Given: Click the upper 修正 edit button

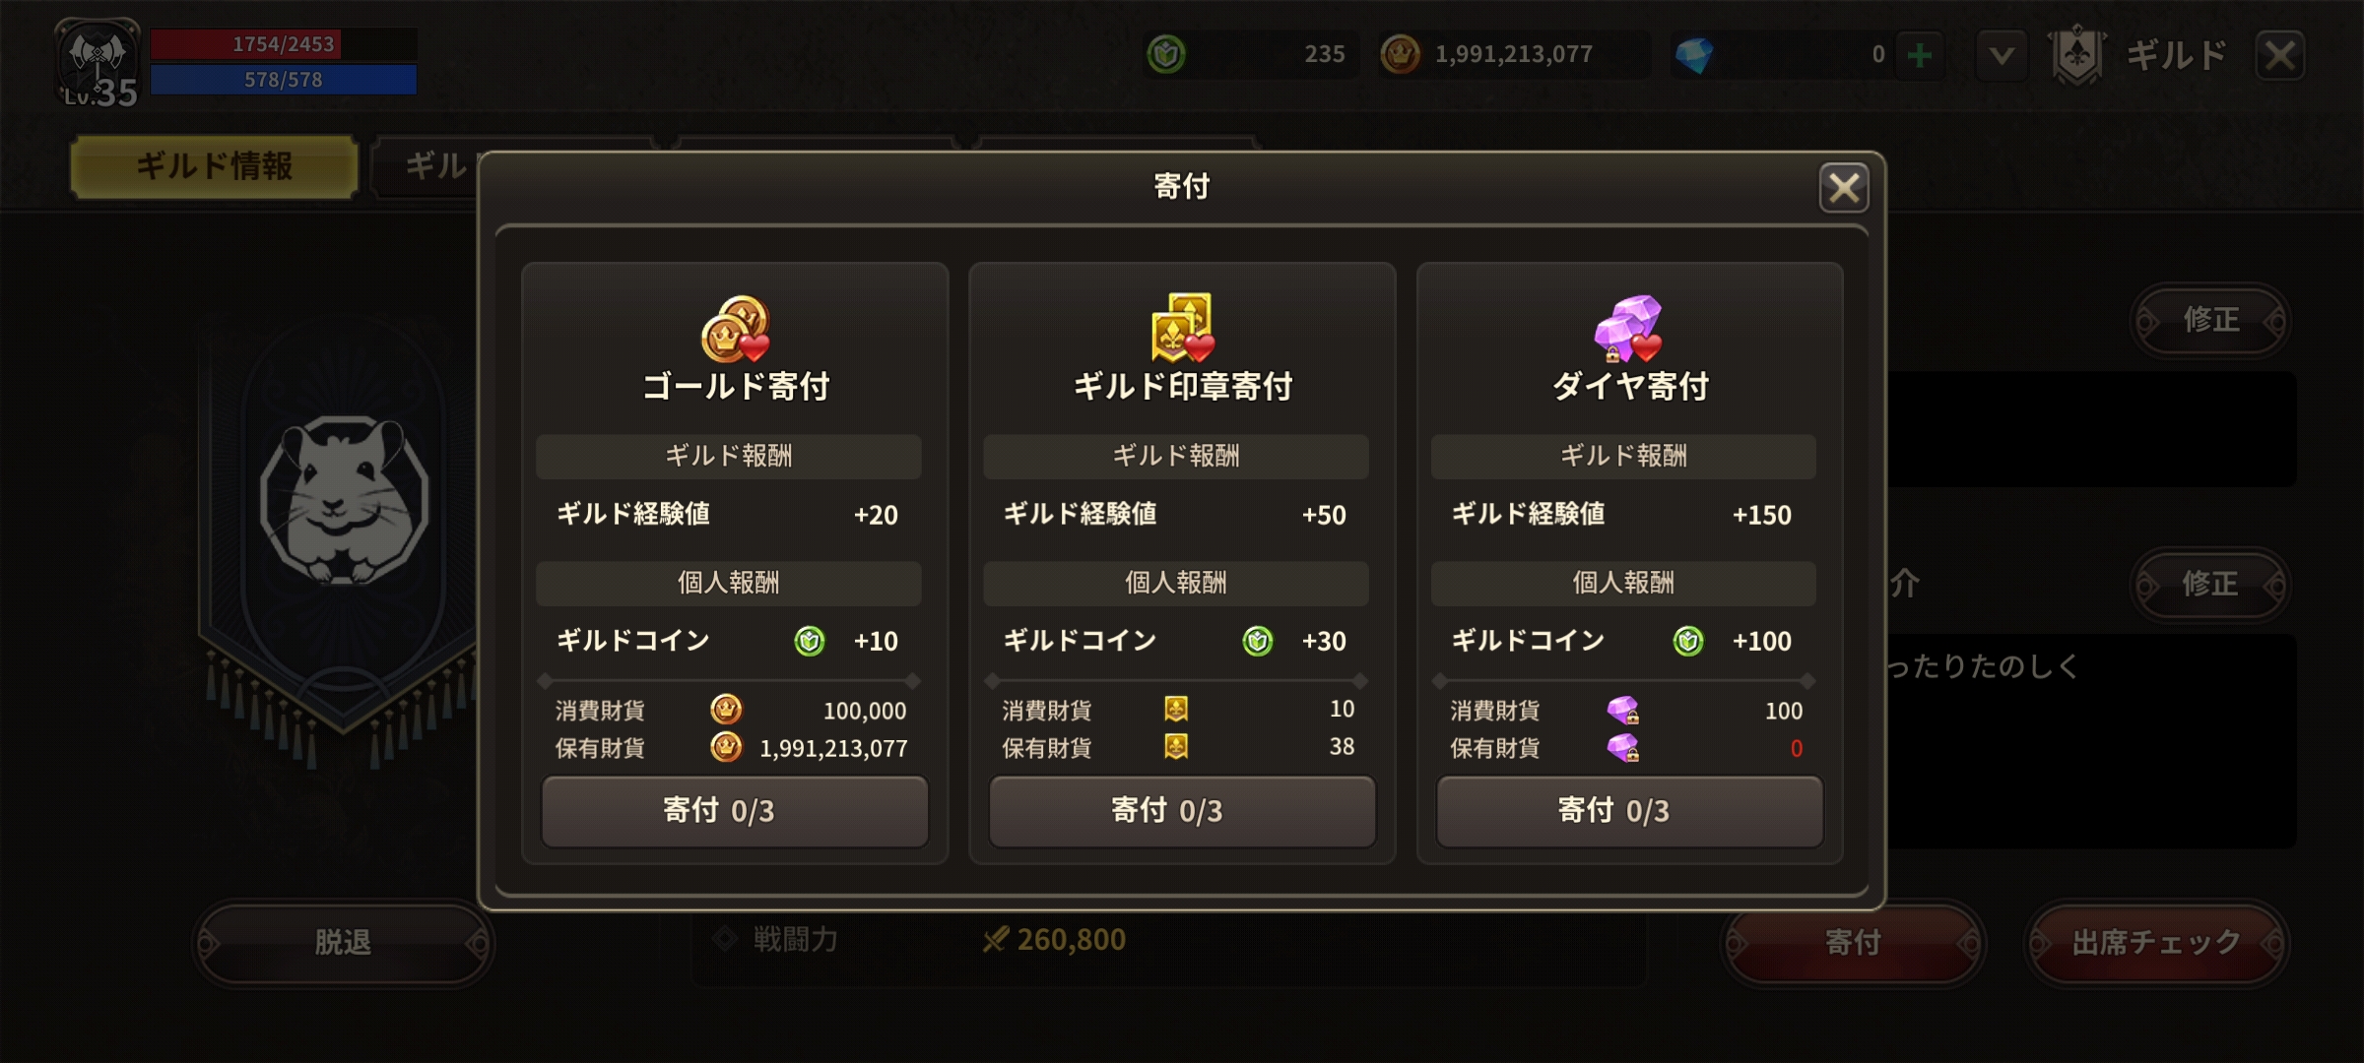Looking at the screenshot, I should [x=2210, y=320].
